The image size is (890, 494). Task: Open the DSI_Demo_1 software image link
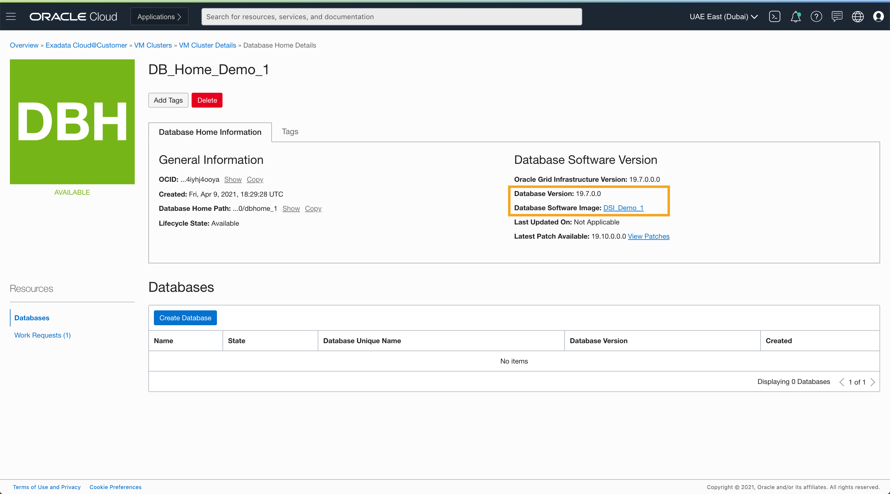coord(623,208)
